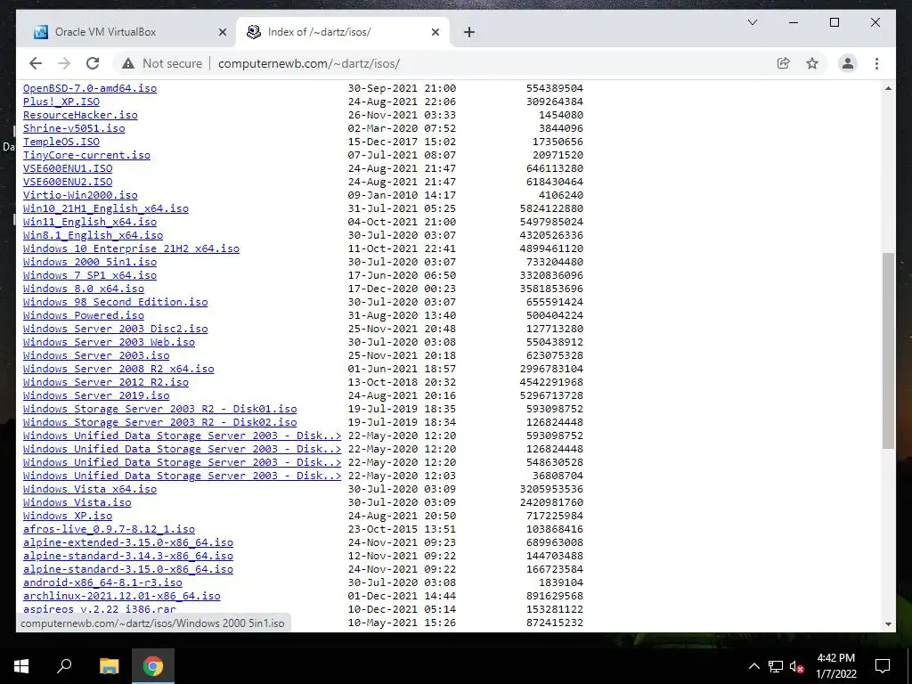Go back to the previous page
Viewport: 912px width, 684px height.
pos(36,63)
